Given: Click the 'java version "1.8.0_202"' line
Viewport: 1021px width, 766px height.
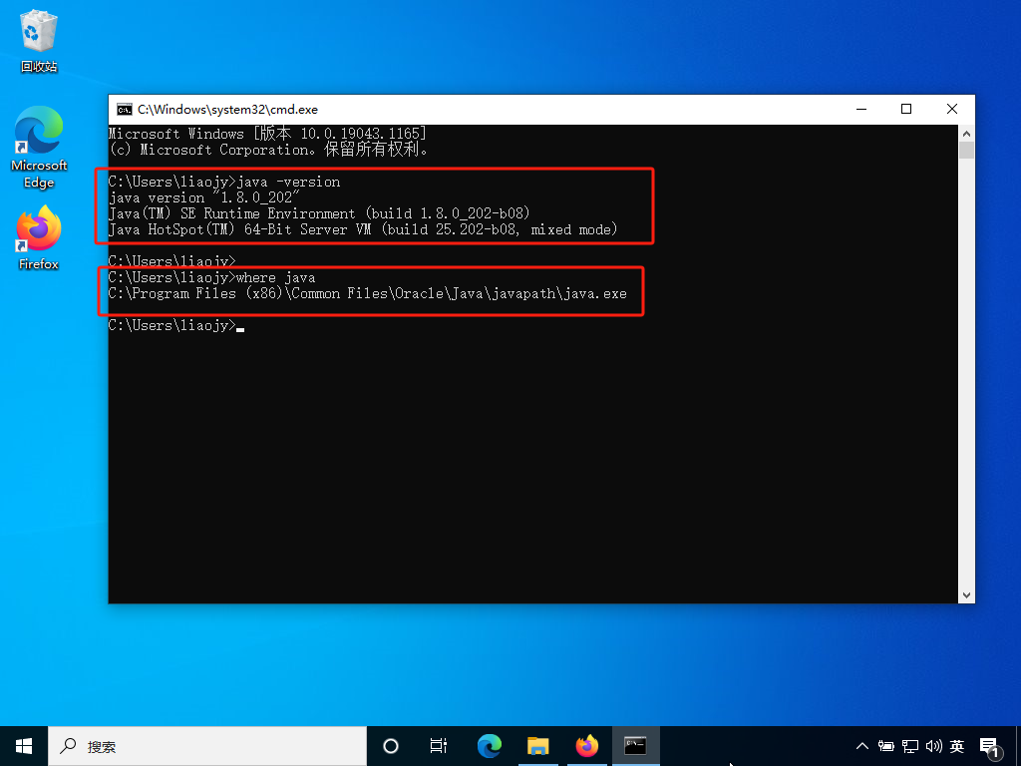Looking at the screenshot, I should tap(204, 197).
